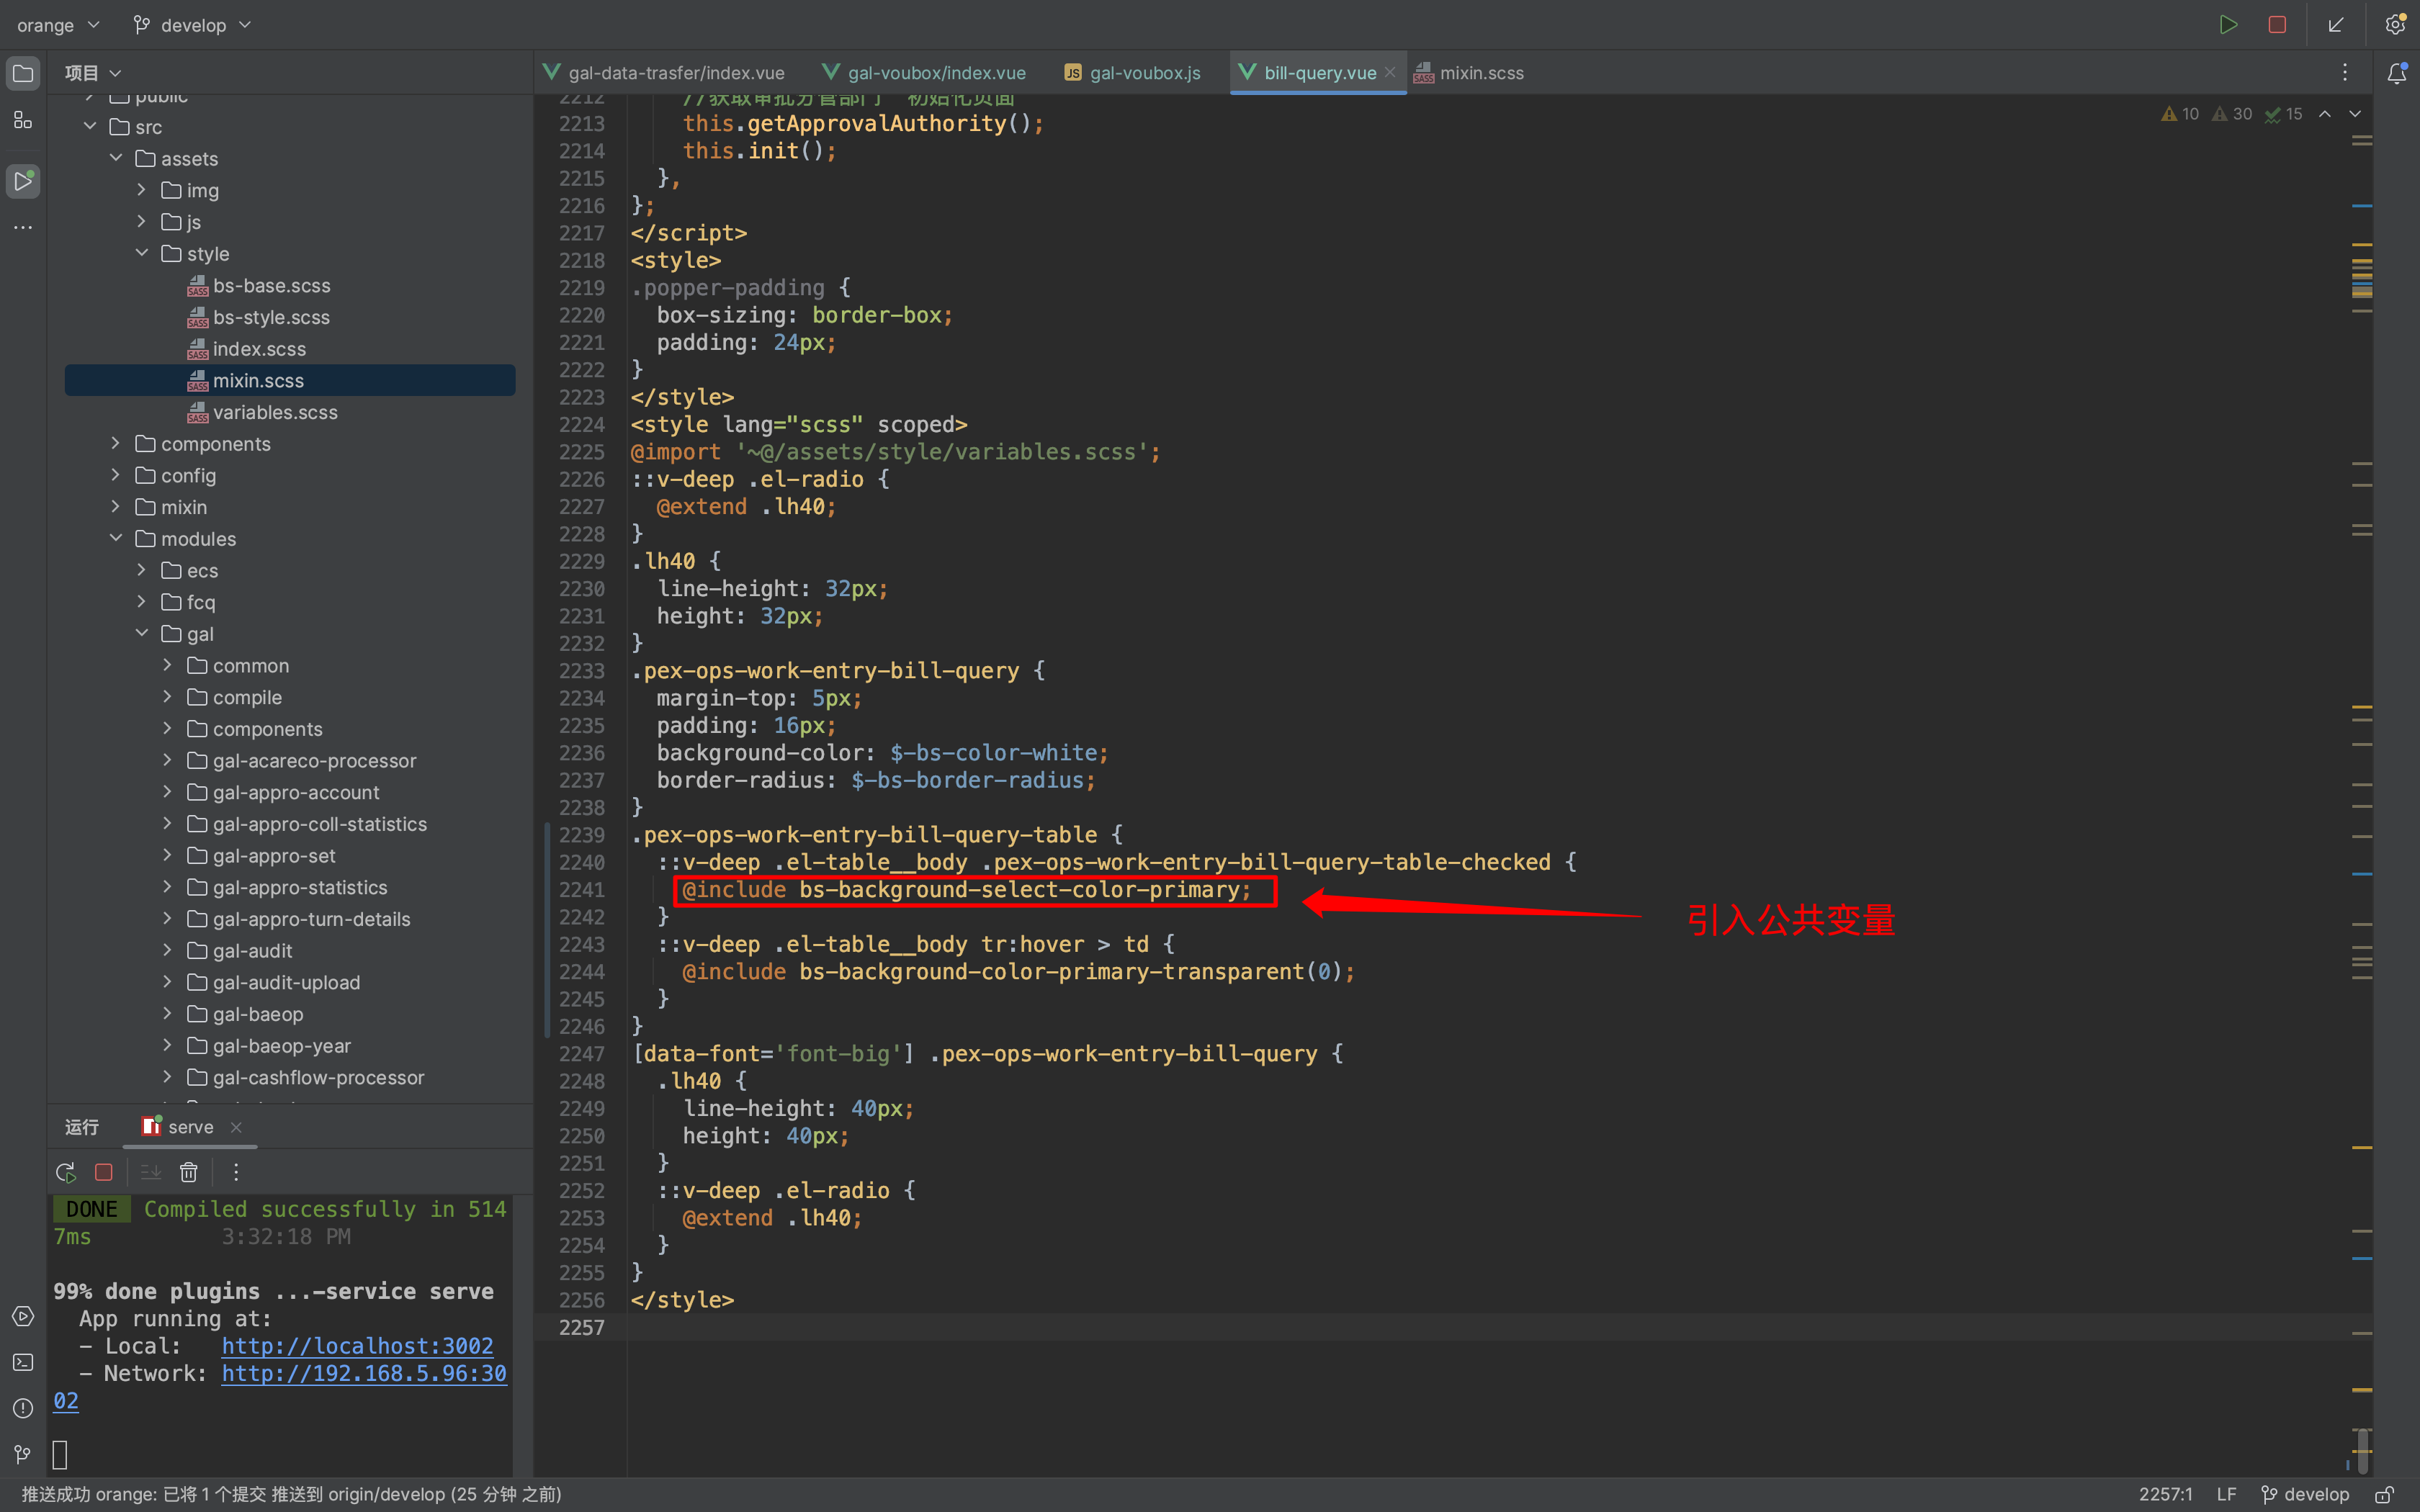Click the update-project arrow icon in toolbar
The image size is (2420, 1512).
(x=2336, y=25)
